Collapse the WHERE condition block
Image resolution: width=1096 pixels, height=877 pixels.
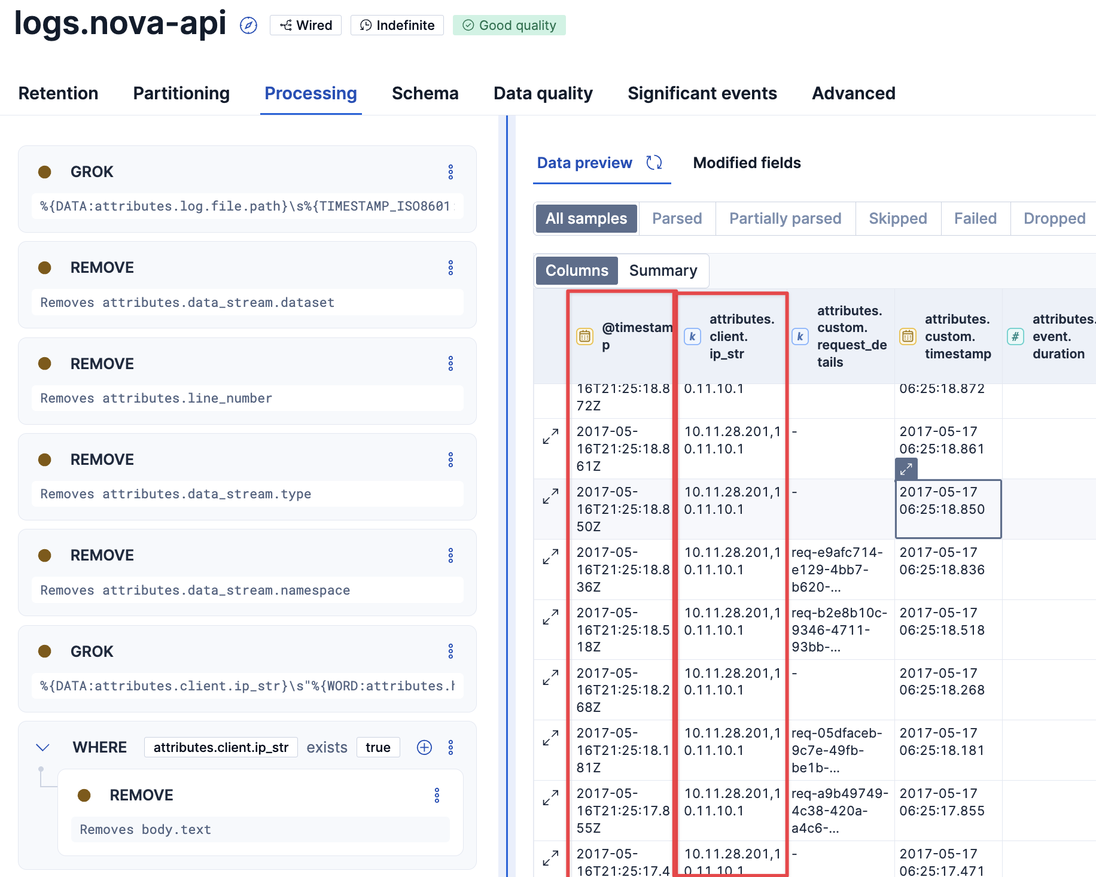point(42,747)
